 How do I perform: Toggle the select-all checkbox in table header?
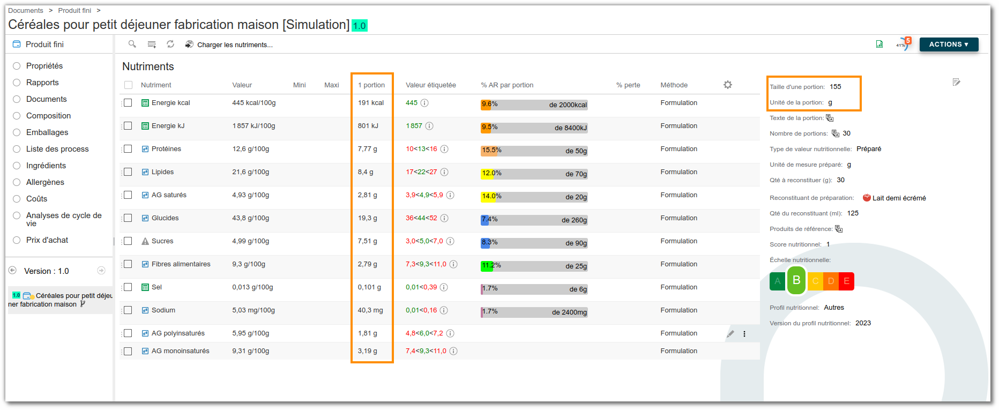128,85
